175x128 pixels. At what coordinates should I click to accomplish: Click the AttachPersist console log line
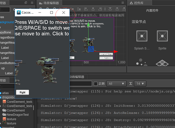coord(108,126)
